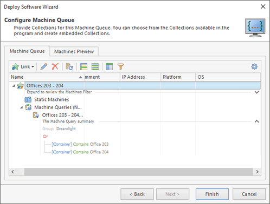Screen dimensions: 270x204
Task: Select the Offices 203 - 204... query item
Action: [x=62, y=115]
